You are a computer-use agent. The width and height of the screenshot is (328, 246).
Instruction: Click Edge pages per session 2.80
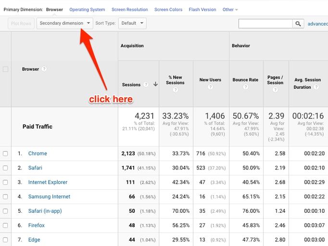tap(280, 240)
